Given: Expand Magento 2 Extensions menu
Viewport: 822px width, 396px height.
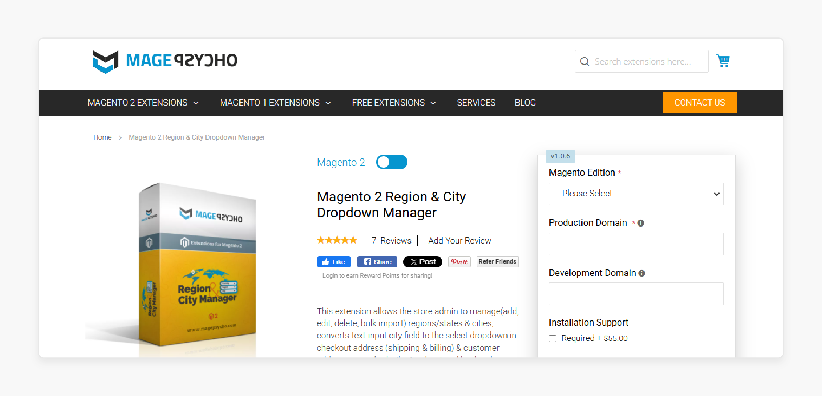Looking at the screenshot, I should pyautogui.click(x=143, y=103).
